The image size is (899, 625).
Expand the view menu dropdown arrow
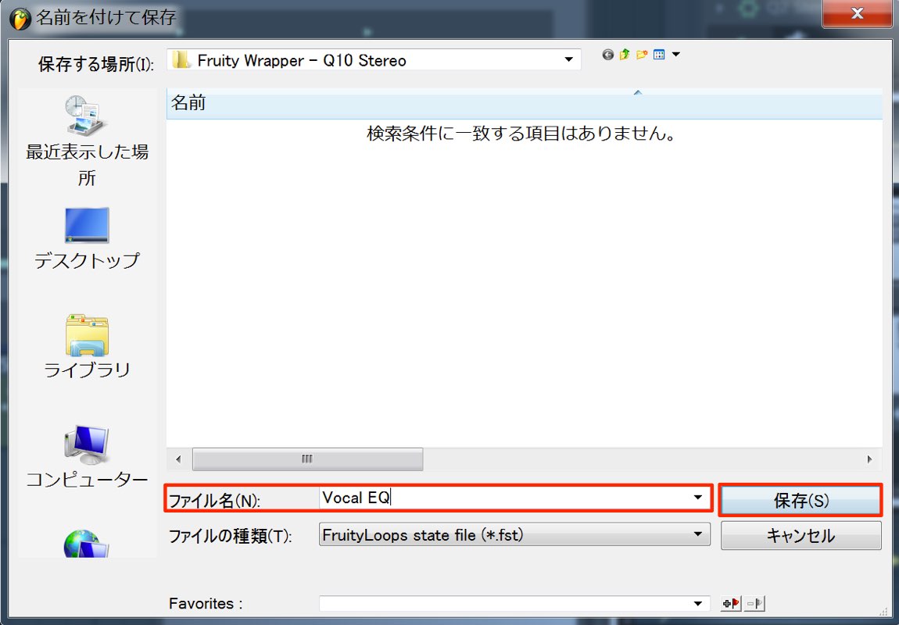pos(676,55)
